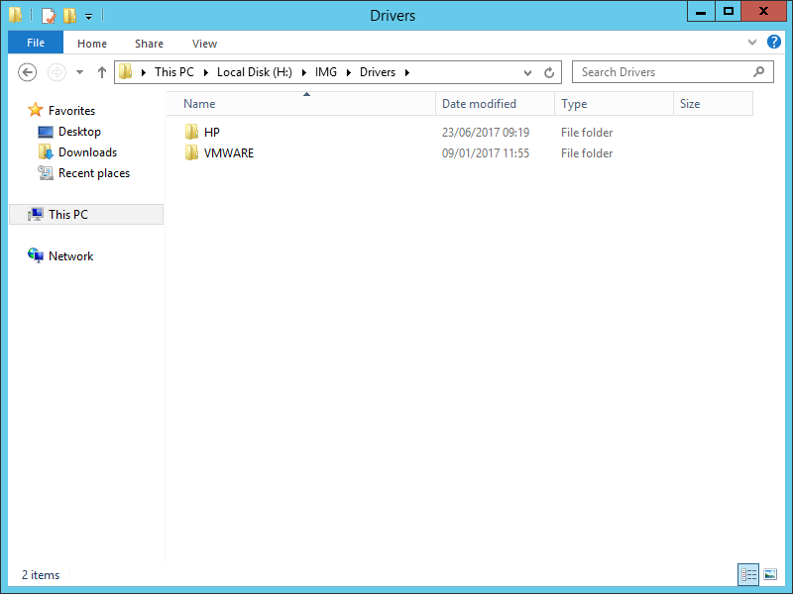Switch to the Share ribbon tab
Viewport: 793px width, 594px height.
pyautogui.click(x=149, y=44)
